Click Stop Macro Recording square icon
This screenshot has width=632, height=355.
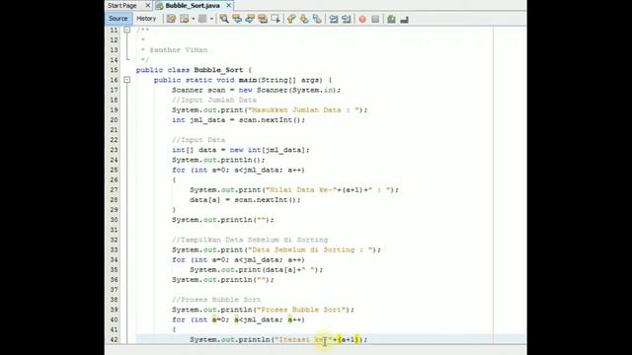point(375,19)
